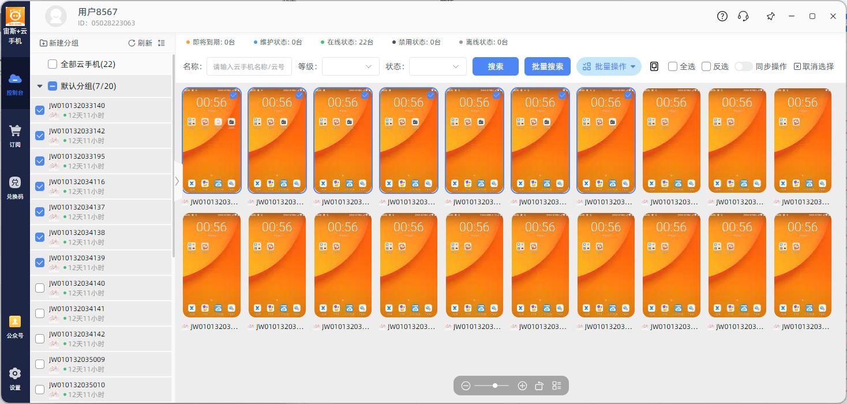This screenshot has height=404, width=847.
Task: Uncheck device JW010132033195
Action: pos(40,161)
